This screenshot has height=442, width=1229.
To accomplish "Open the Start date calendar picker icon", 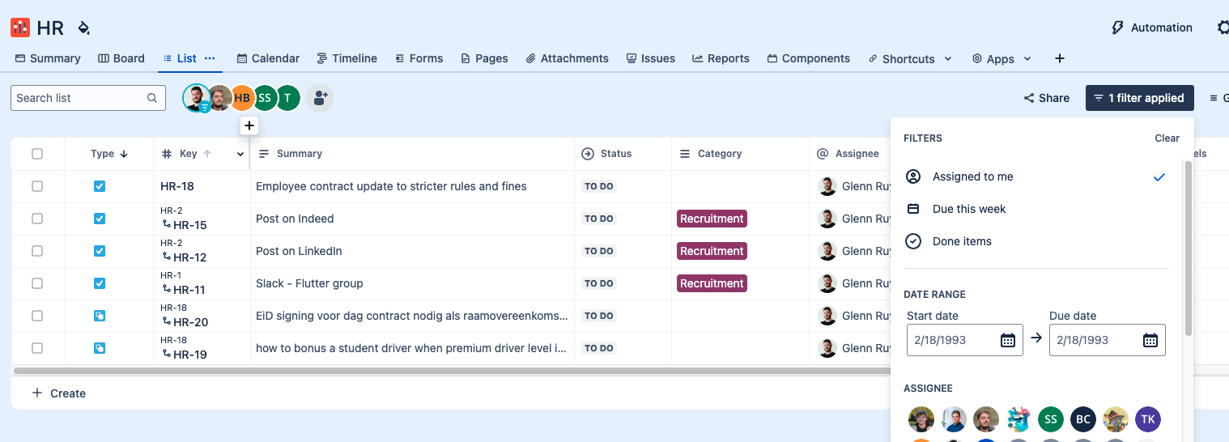I will pyautogui.click(x=1008, y=340).
